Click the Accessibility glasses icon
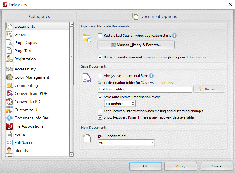The image size is (235, 173). point(9,69)
